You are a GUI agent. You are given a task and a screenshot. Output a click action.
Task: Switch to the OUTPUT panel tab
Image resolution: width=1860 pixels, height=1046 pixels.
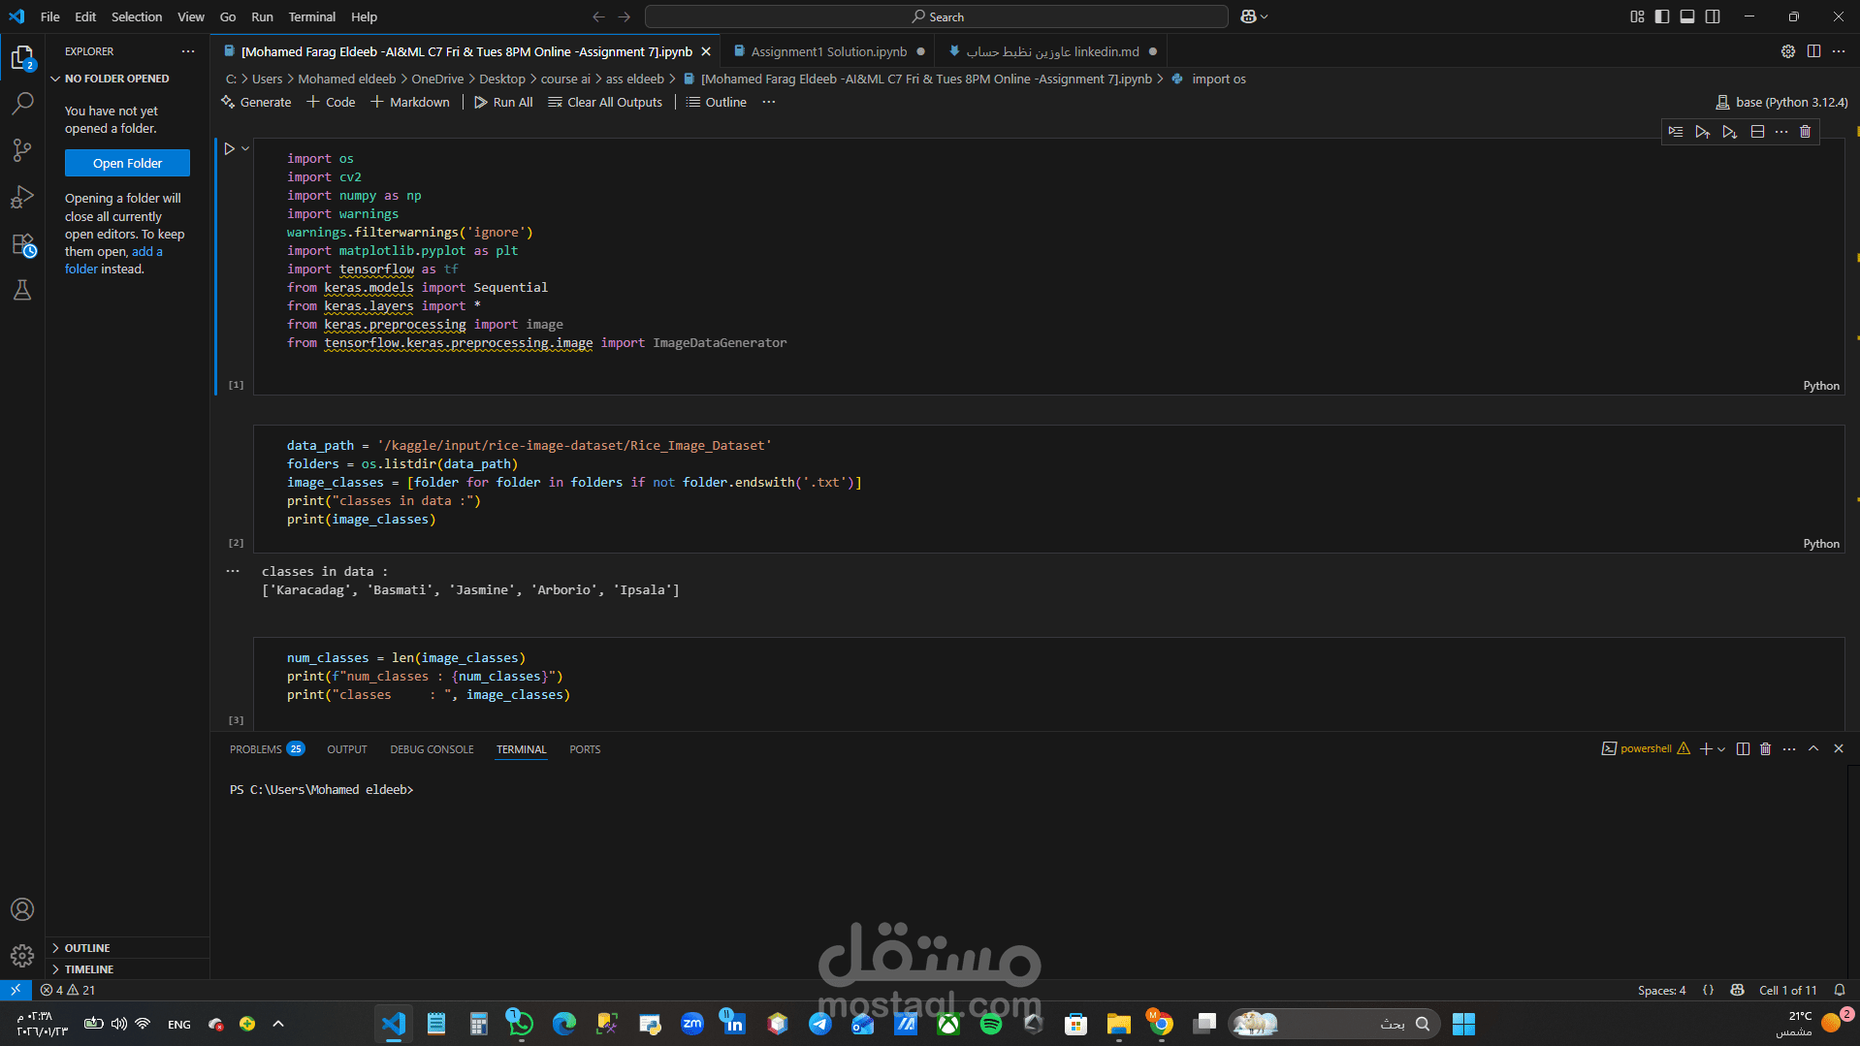[347, 749]
